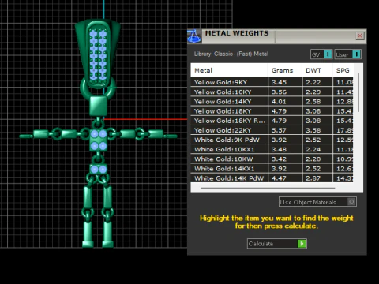Image resolution: width=379 pixels, height=284 pixels.
Task: Toggle the User library switch
Action: tap(347, 54)
